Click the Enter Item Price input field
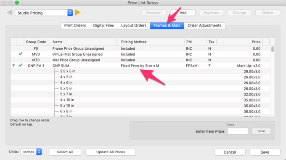286x160 pixels. point(238,131)
